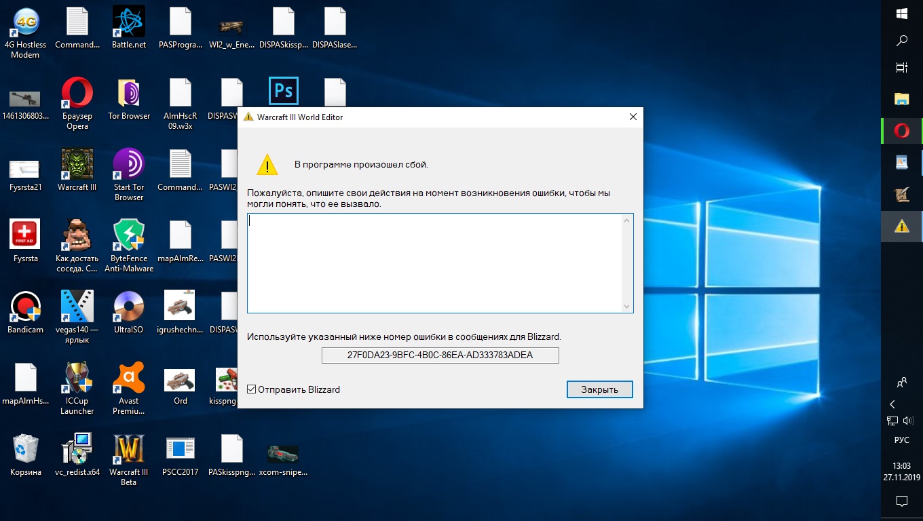
Task: Open Task View on the taskbar
Action: tap(902, 68)
